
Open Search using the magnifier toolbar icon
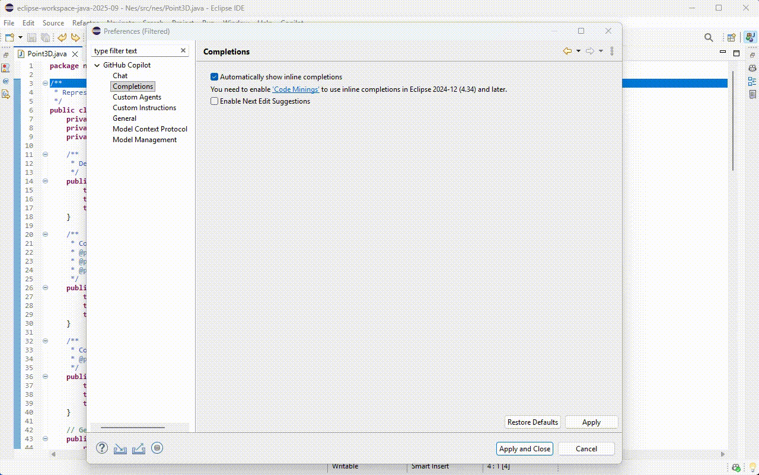coord(709,37)
